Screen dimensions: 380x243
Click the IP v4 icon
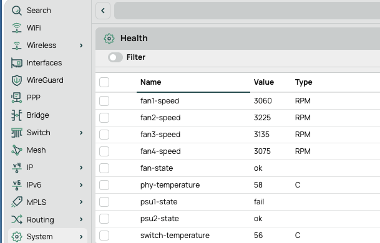pyautogui.click(x=17, y=168)
